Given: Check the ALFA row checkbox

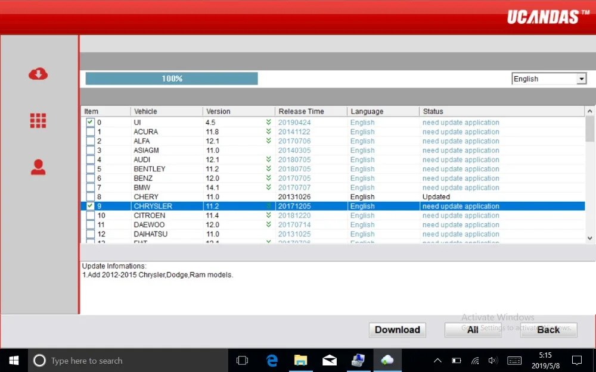Looking at the screenshot, I should (90, 141).
